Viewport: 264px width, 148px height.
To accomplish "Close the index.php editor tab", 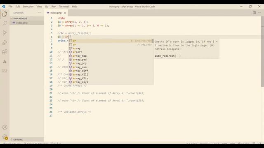I will tap(65, 13).
